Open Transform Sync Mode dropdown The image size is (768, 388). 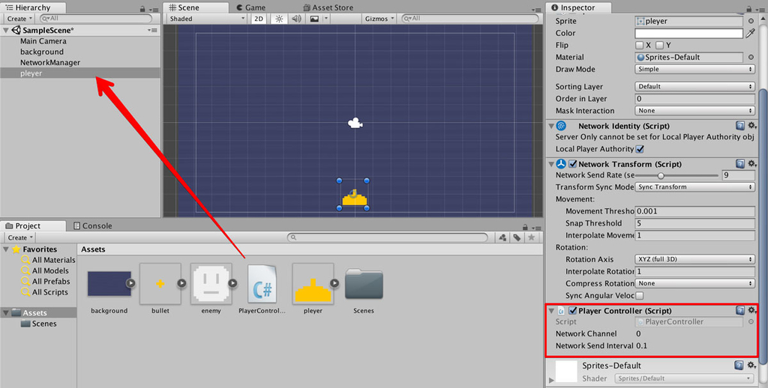coord(694,187)
